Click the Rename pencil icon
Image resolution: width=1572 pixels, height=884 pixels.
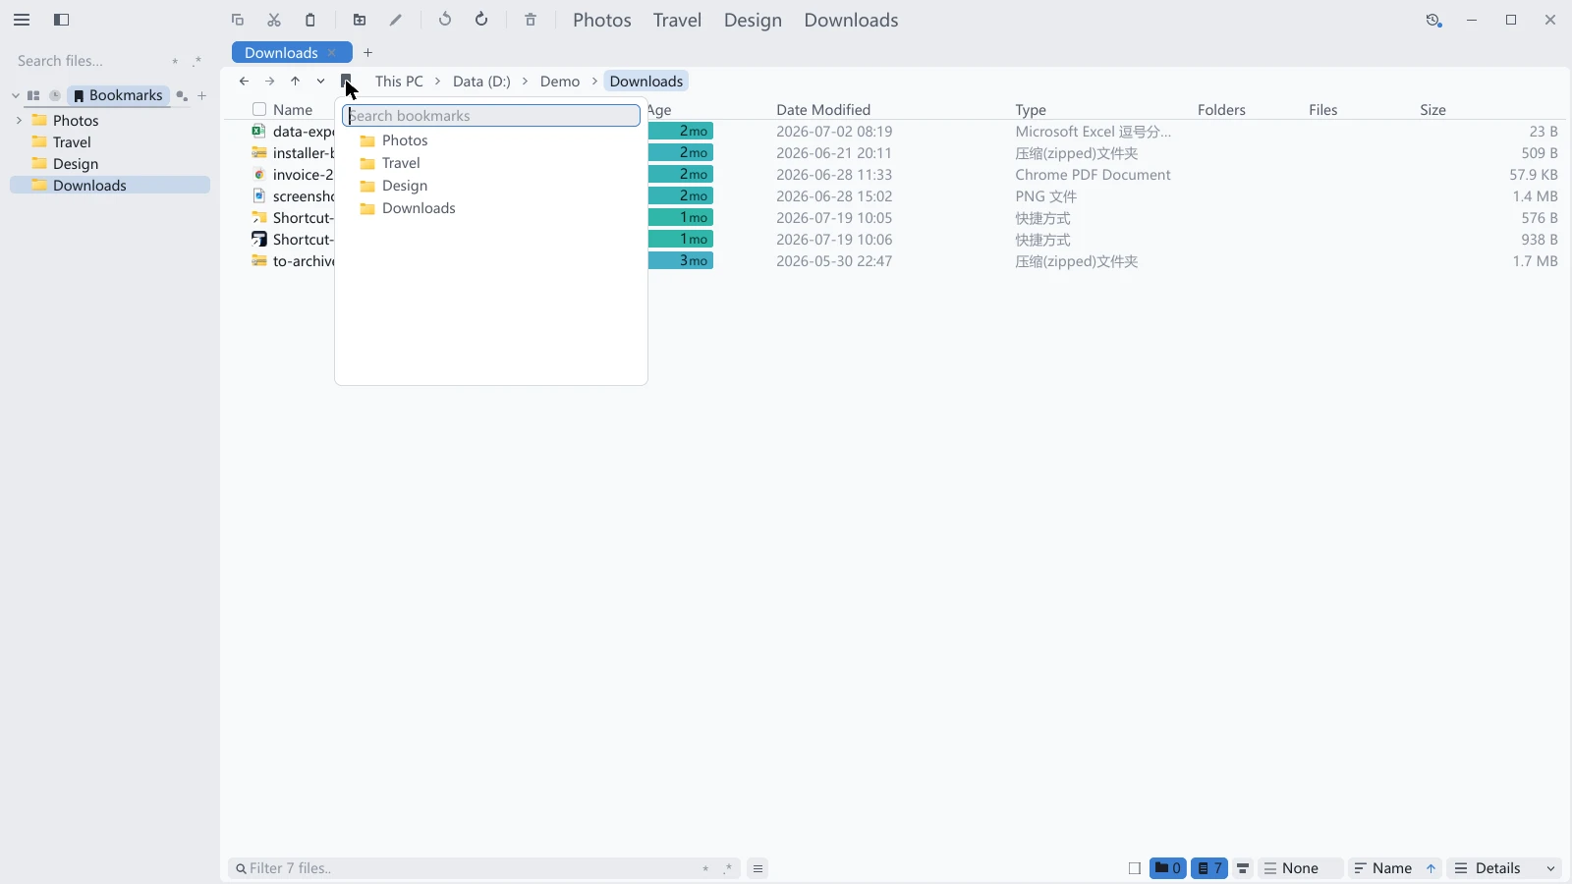click(x=396, y=20)
